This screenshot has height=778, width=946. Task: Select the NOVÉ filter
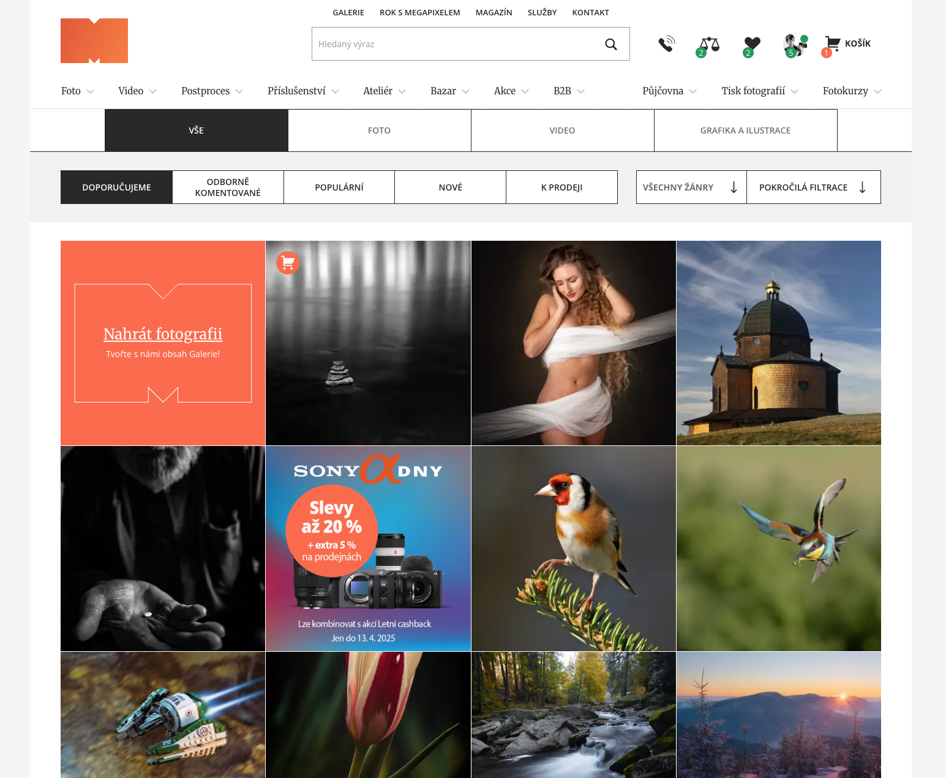(451, 187)
